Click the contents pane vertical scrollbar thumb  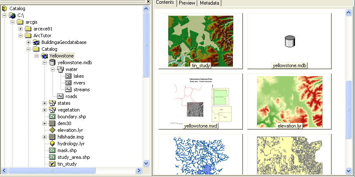pos(348,109)
